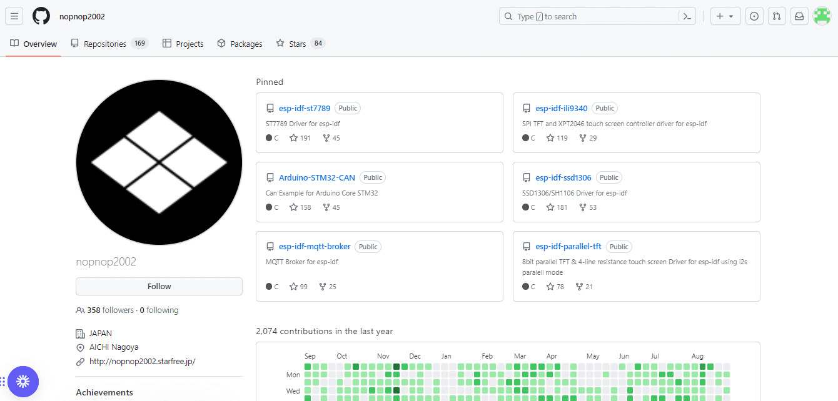Open the esp-idf-ssd1306 repository
The width and height of the screenshot is (838, 401).
(563, 177)
